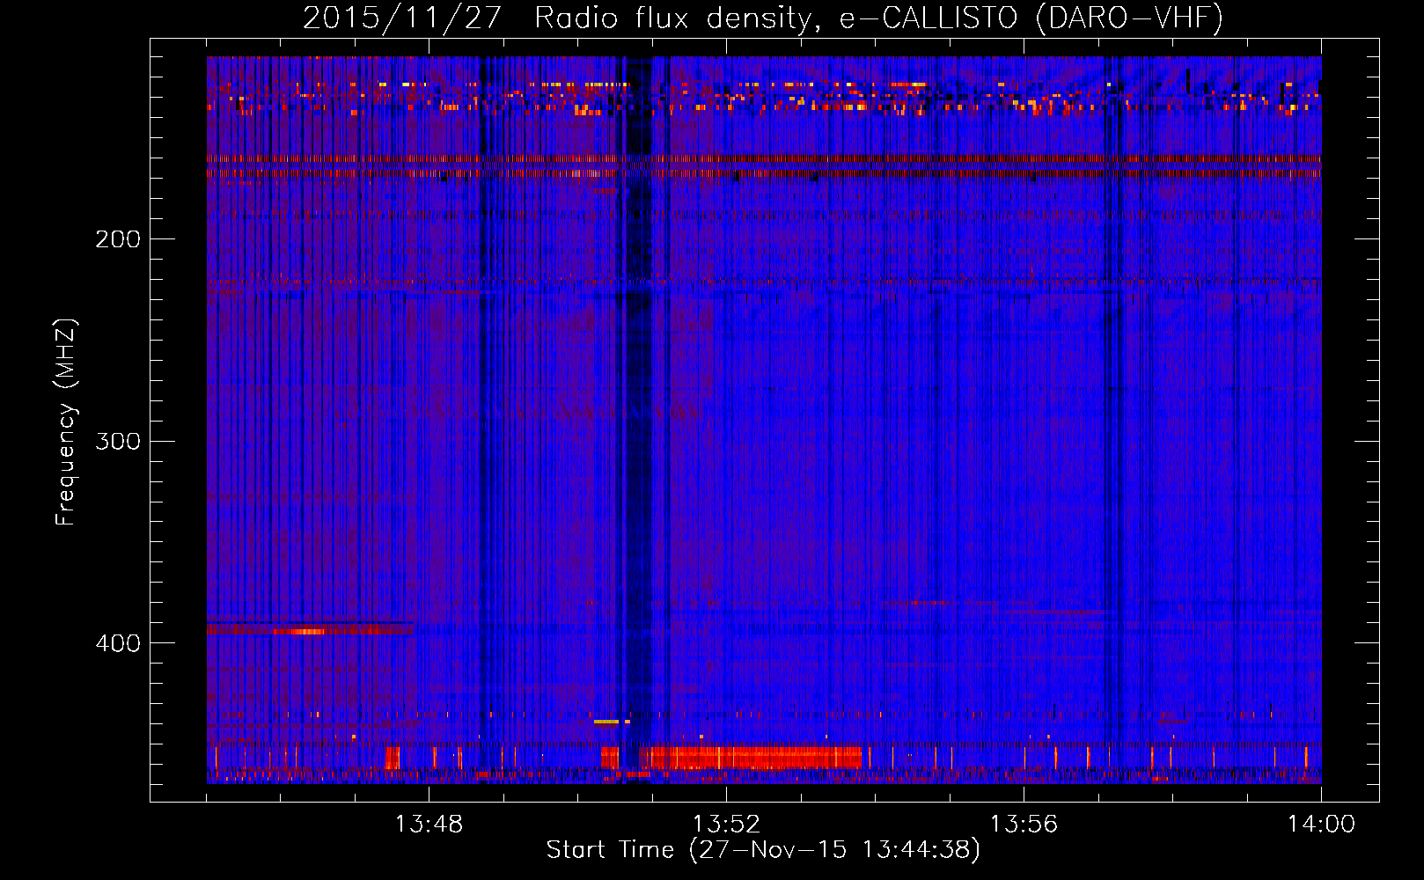Click the 'Frequency (MHZ)' axis label
Image resolution: width=1424 pixels, height=880 pixels.
coord(66,422)
